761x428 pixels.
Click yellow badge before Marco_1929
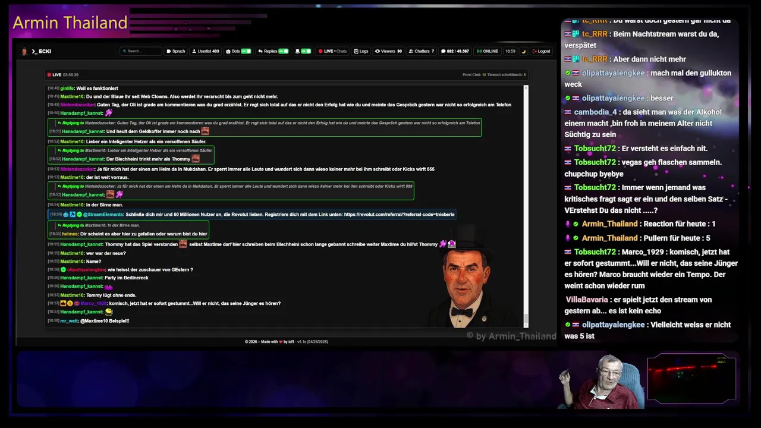point(70,303)
